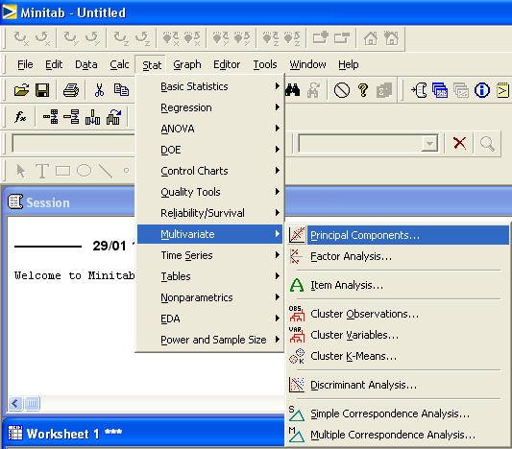Click the Cut scissors icon

coord(99,90)
